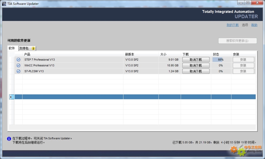
Task: Switch to the 支持包 tab
Action: coord(27,48)
